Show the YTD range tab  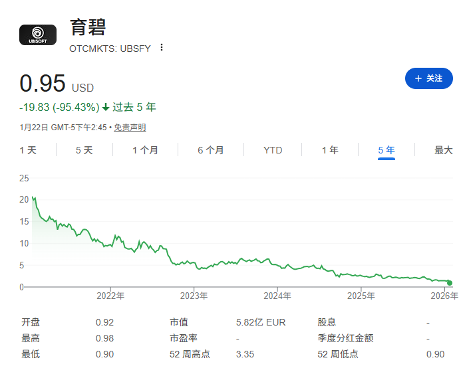point(273,150)
